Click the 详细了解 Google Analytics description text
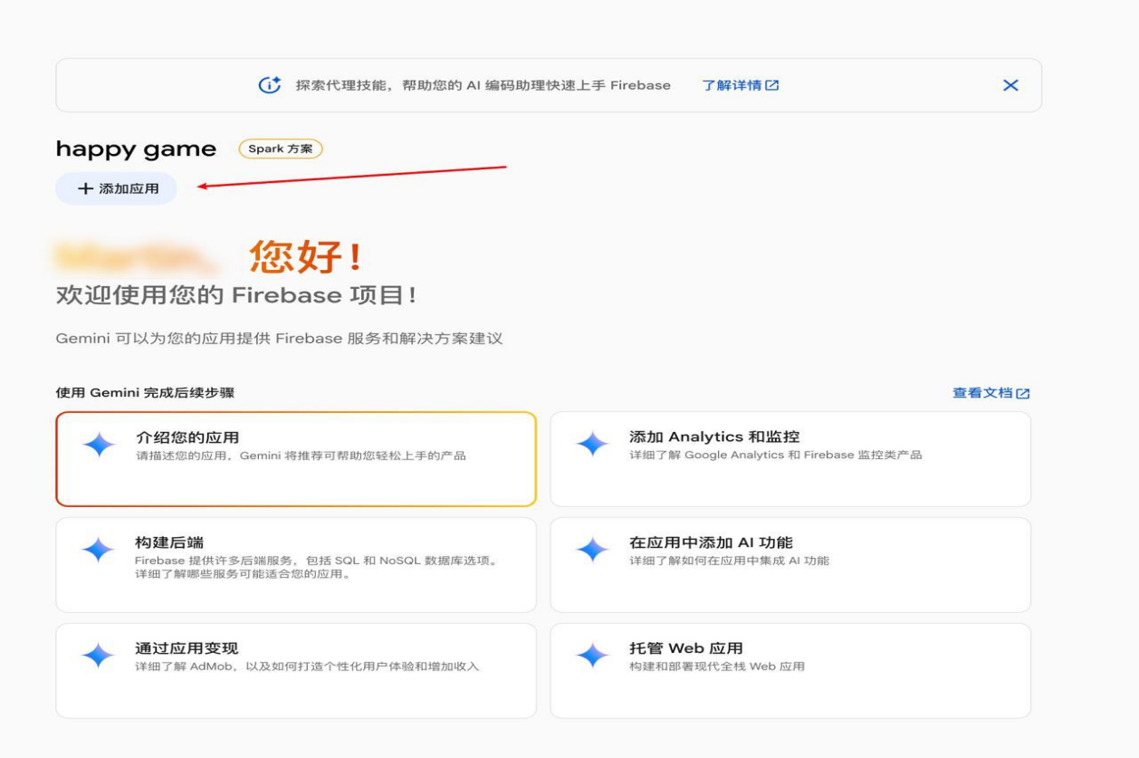 [776, 455]
